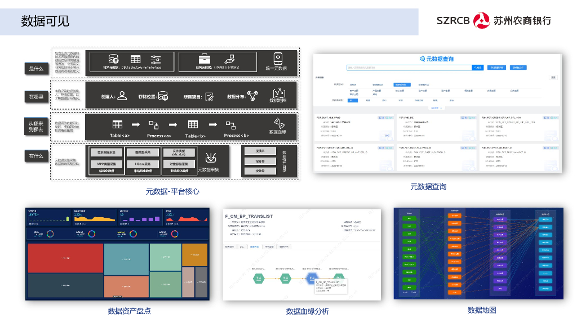Click the dark slate treemap block
Image resolution: width=577 pixels, height=323 pixels.
pos(65,285)
